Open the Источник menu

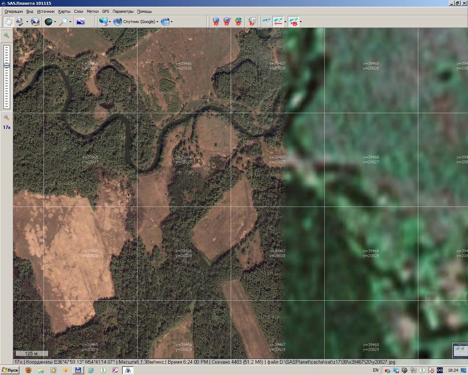point(46,11)
